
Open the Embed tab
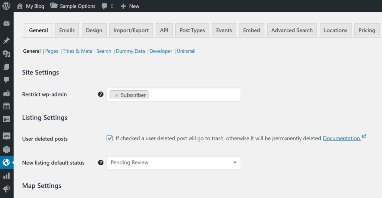coord(251,30)
